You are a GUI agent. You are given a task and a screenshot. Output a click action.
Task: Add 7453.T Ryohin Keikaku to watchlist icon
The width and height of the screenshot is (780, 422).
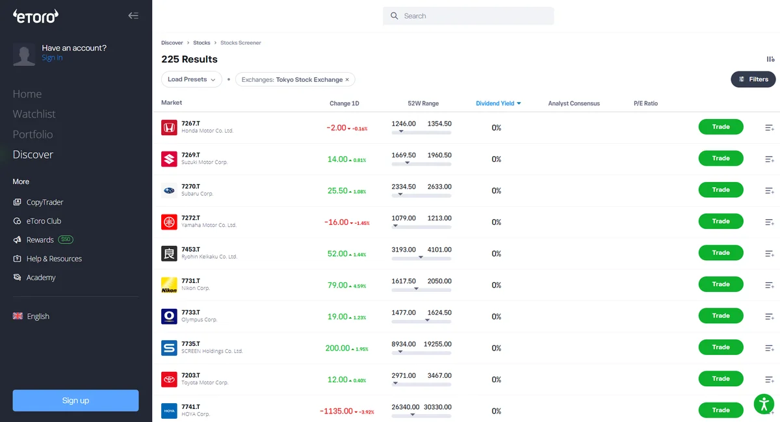[770, 254]
